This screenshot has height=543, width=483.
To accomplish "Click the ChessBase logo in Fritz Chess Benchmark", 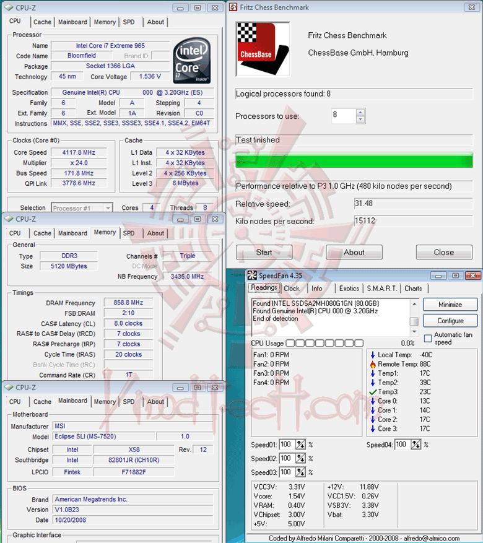I will [x=263, y=49].
